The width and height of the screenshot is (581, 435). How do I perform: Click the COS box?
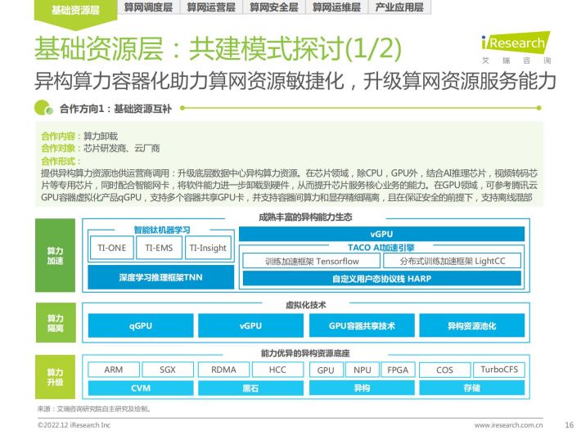444,370
